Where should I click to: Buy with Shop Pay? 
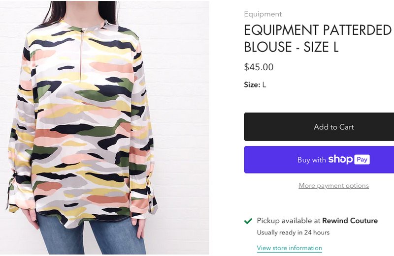(333, 160)
